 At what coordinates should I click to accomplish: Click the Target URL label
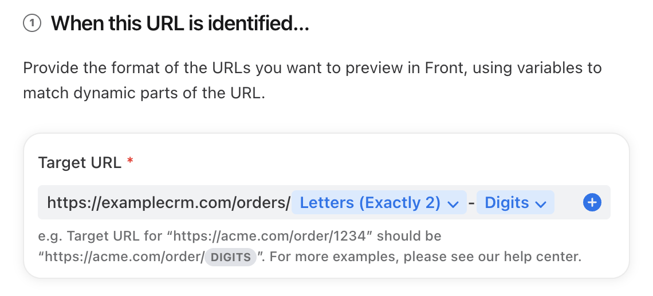coord(80,162)
